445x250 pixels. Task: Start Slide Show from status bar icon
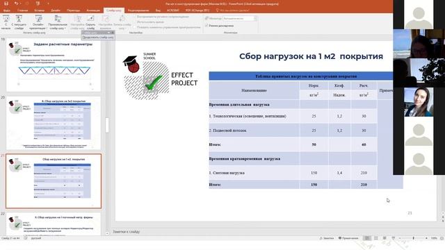click(393, 238)
